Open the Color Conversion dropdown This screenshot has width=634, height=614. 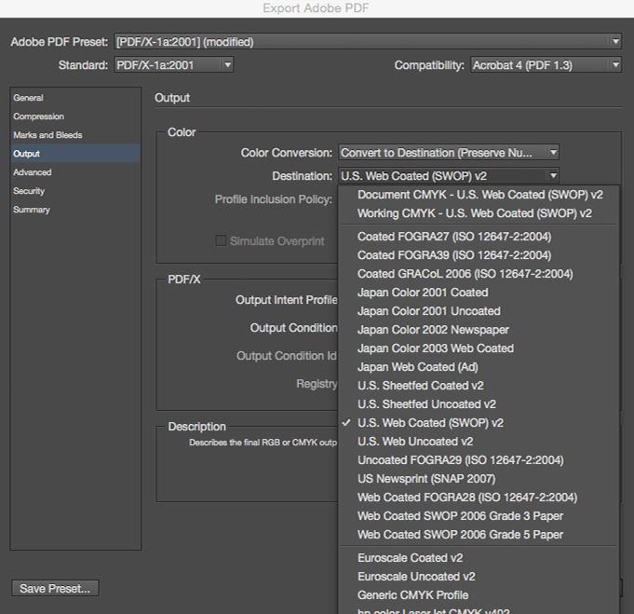pos(449,153)
